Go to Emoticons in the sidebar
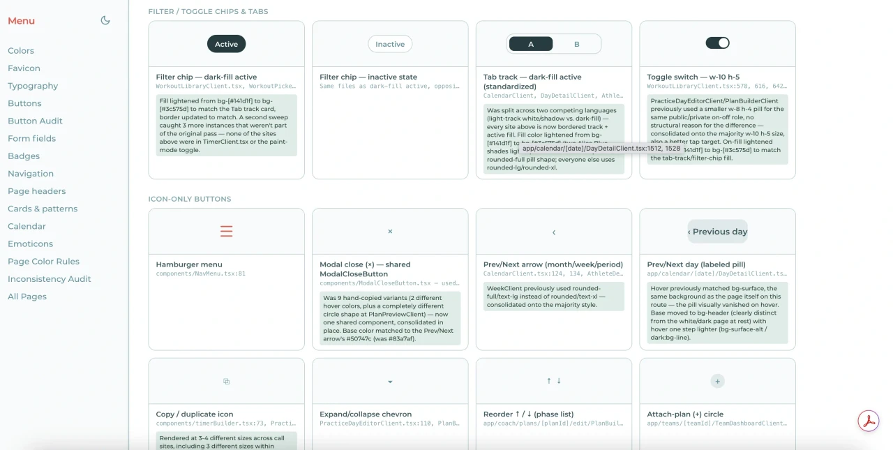The width and height of the screenshot is (893, 450). point(30,243)
